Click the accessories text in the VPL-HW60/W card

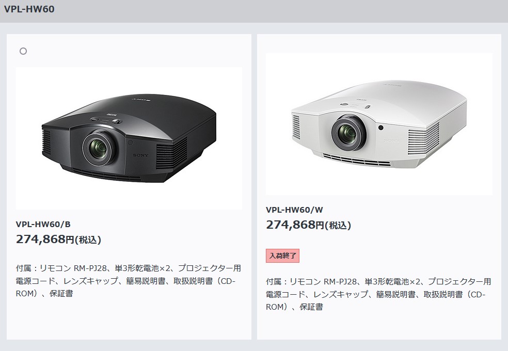(x=379, y=294)
